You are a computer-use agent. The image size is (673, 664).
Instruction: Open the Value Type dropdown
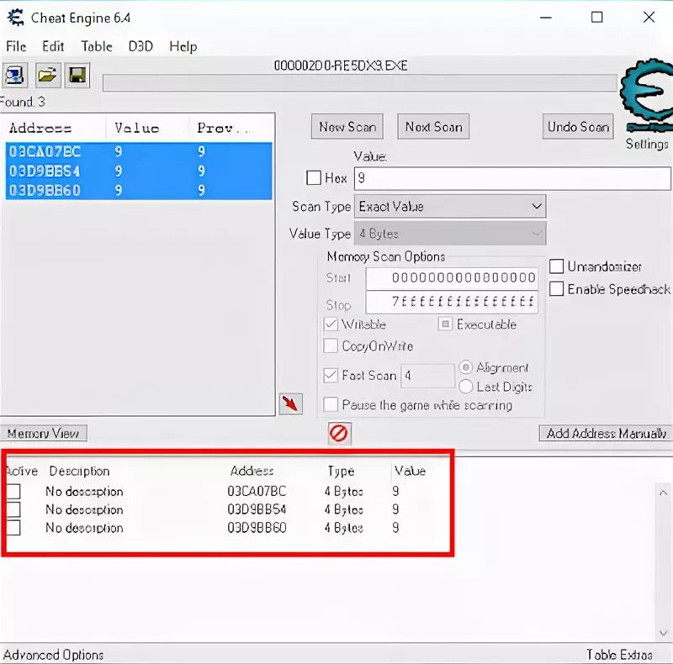point(450,234)
